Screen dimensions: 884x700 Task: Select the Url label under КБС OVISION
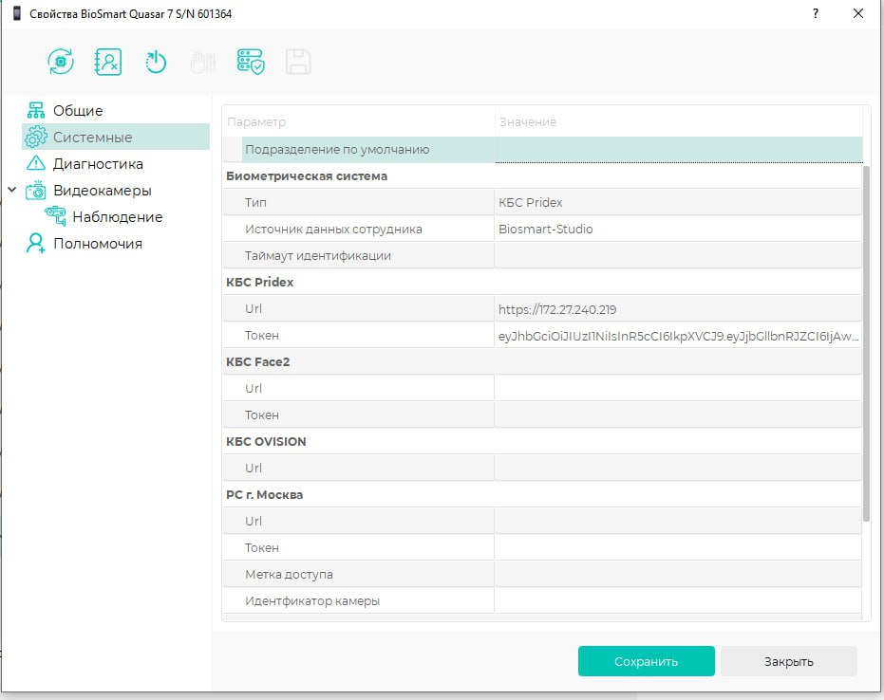tap(254, 468)
